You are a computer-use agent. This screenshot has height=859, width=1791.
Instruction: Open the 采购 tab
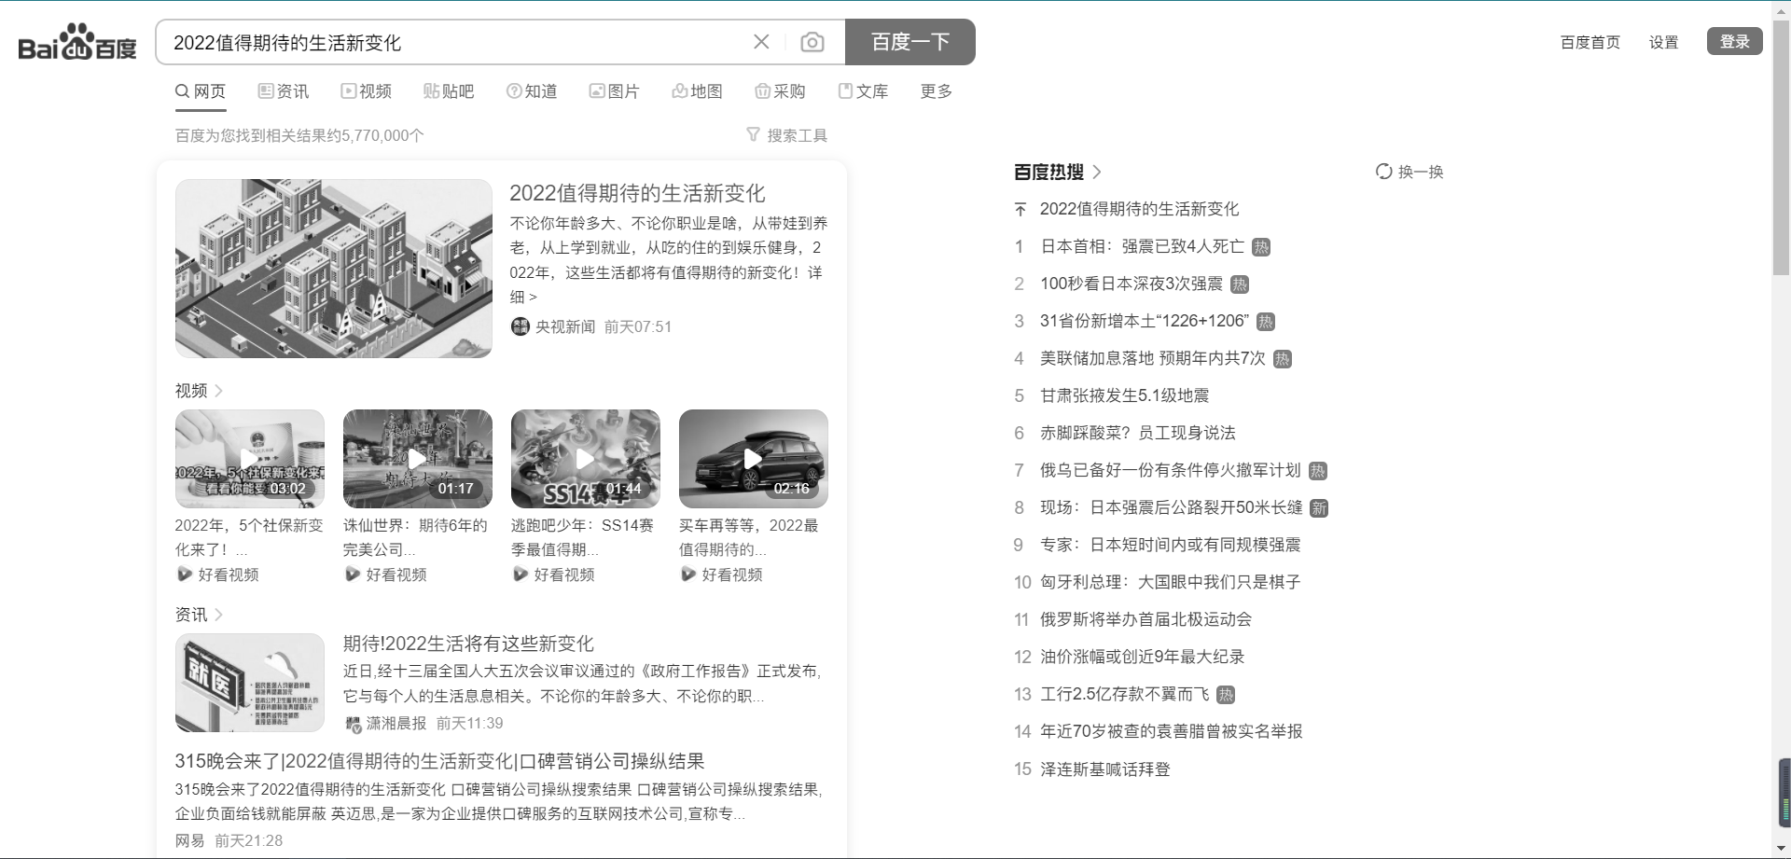tap(780, 91)
